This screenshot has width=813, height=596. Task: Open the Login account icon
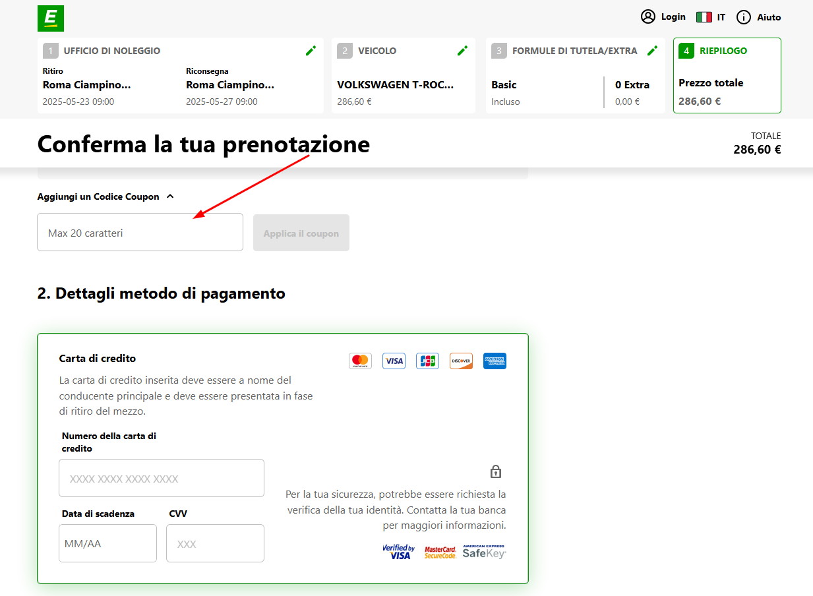pos(647,16)
